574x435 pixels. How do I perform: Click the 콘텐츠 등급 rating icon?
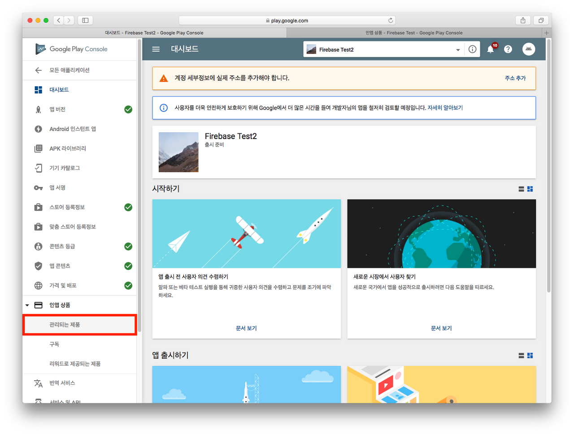(x=39, y=246)
